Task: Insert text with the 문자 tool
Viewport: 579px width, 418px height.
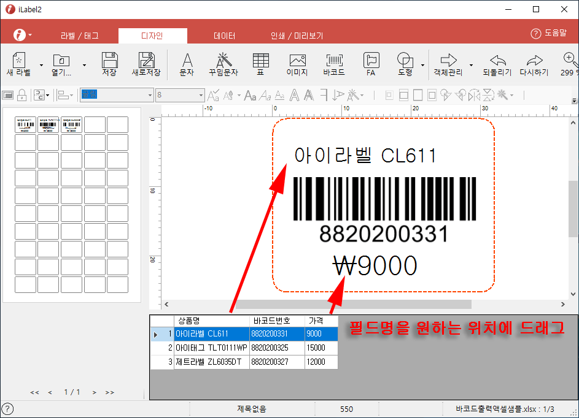Action: (187, 64)
